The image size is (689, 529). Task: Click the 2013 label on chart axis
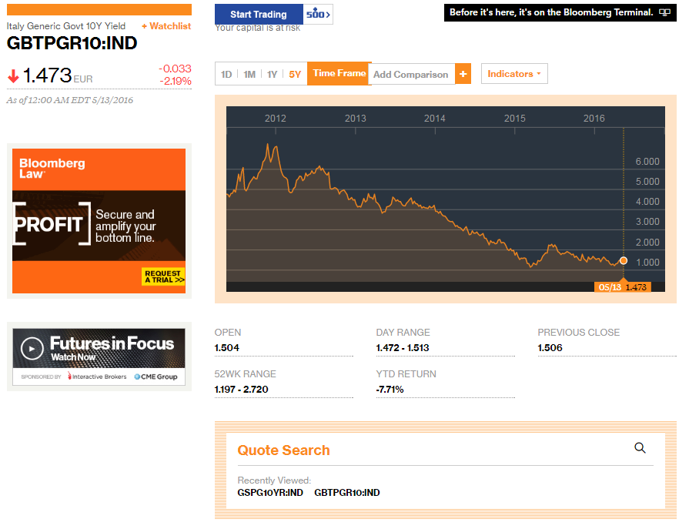[355, 118]
